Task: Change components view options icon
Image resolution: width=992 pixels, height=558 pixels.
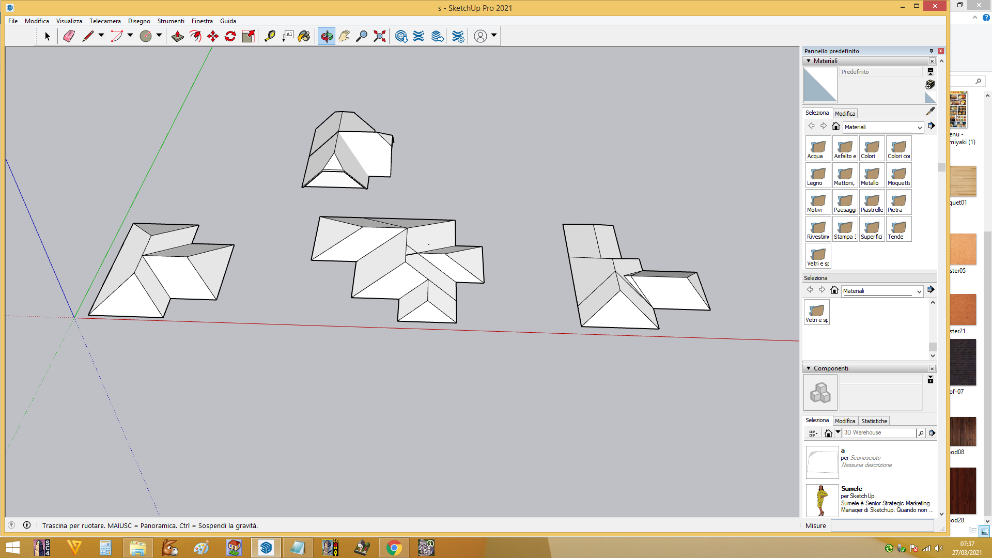Action: (x=813, y=433)
